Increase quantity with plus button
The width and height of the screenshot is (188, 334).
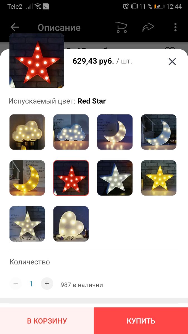coord(47,284)
